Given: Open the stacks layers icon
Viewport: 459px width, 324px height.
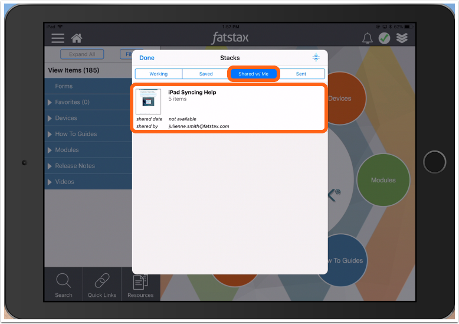Looking at the screenshot, I should 402,38.
